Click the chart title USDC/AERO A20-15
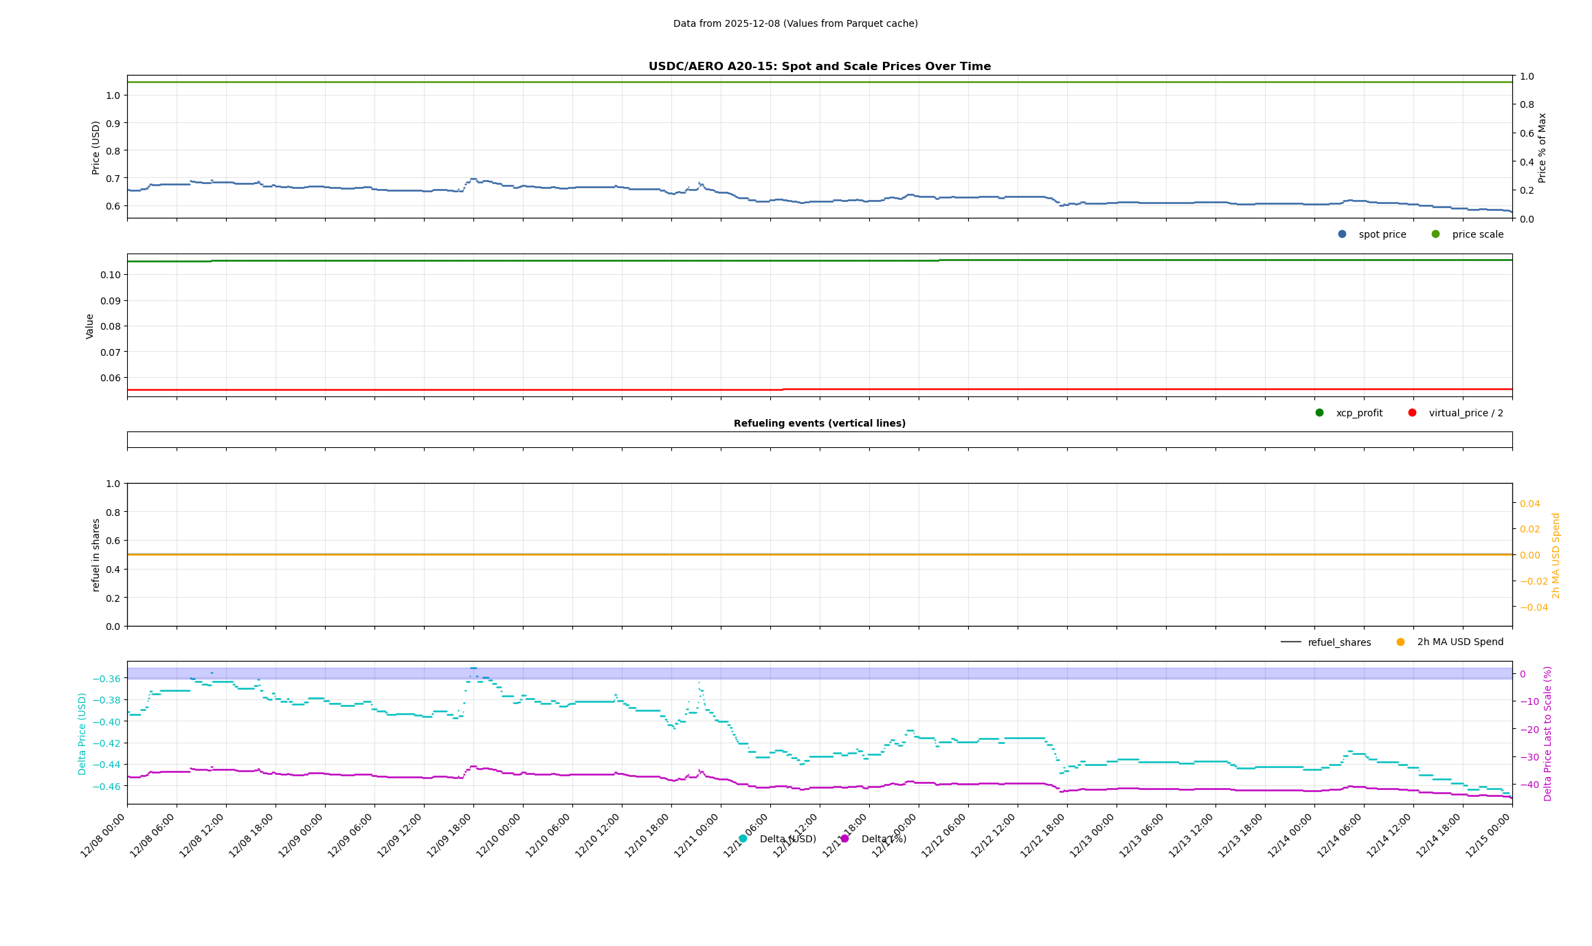This screenshot has width=1592, height=946. click(819, 67)
